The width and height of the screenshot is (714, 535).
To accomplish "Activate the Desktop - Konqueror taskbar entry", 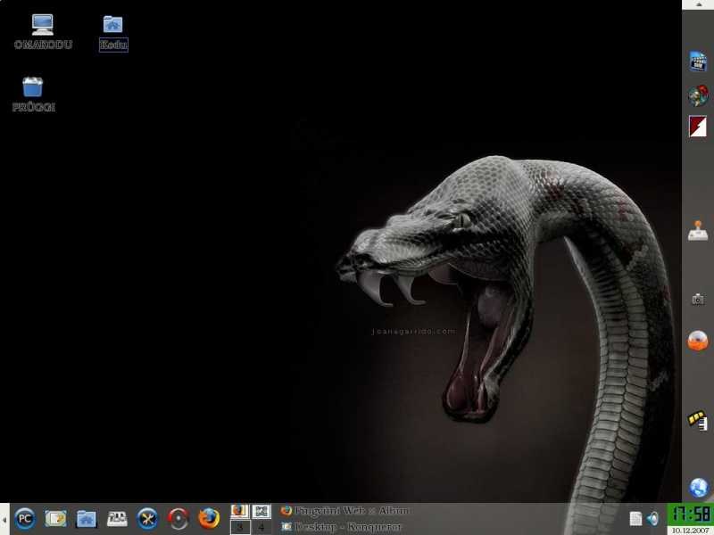I will pyautogui.click(x=342, y=527).
